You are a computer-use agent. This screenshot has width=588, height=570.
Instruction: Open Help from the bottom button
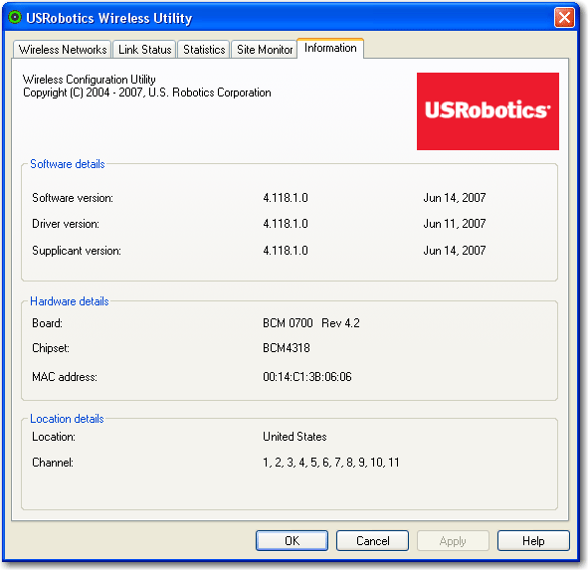coord(533,540)
